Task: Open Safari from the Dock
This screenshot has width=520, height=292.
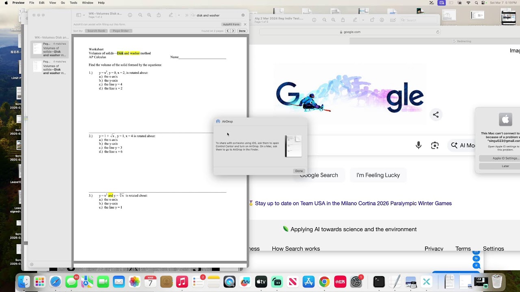Action: pyautogui.click(x=56, y=282)
